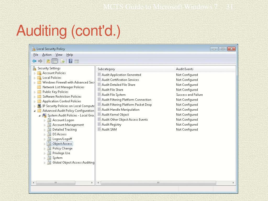Click the Back arrow toolbar icon
Image resolution: width=268 pixels, height=201 pixels.
tap(34, 61)
